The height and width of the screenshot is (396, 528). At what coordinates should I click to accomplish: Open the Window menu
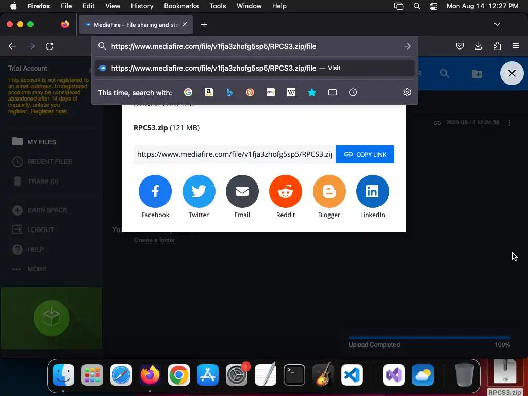[x=249, y=6]
